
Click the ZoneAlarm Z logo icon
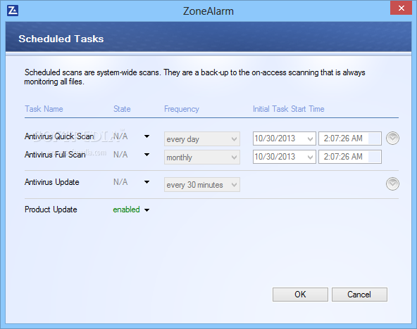click(13, 11)
